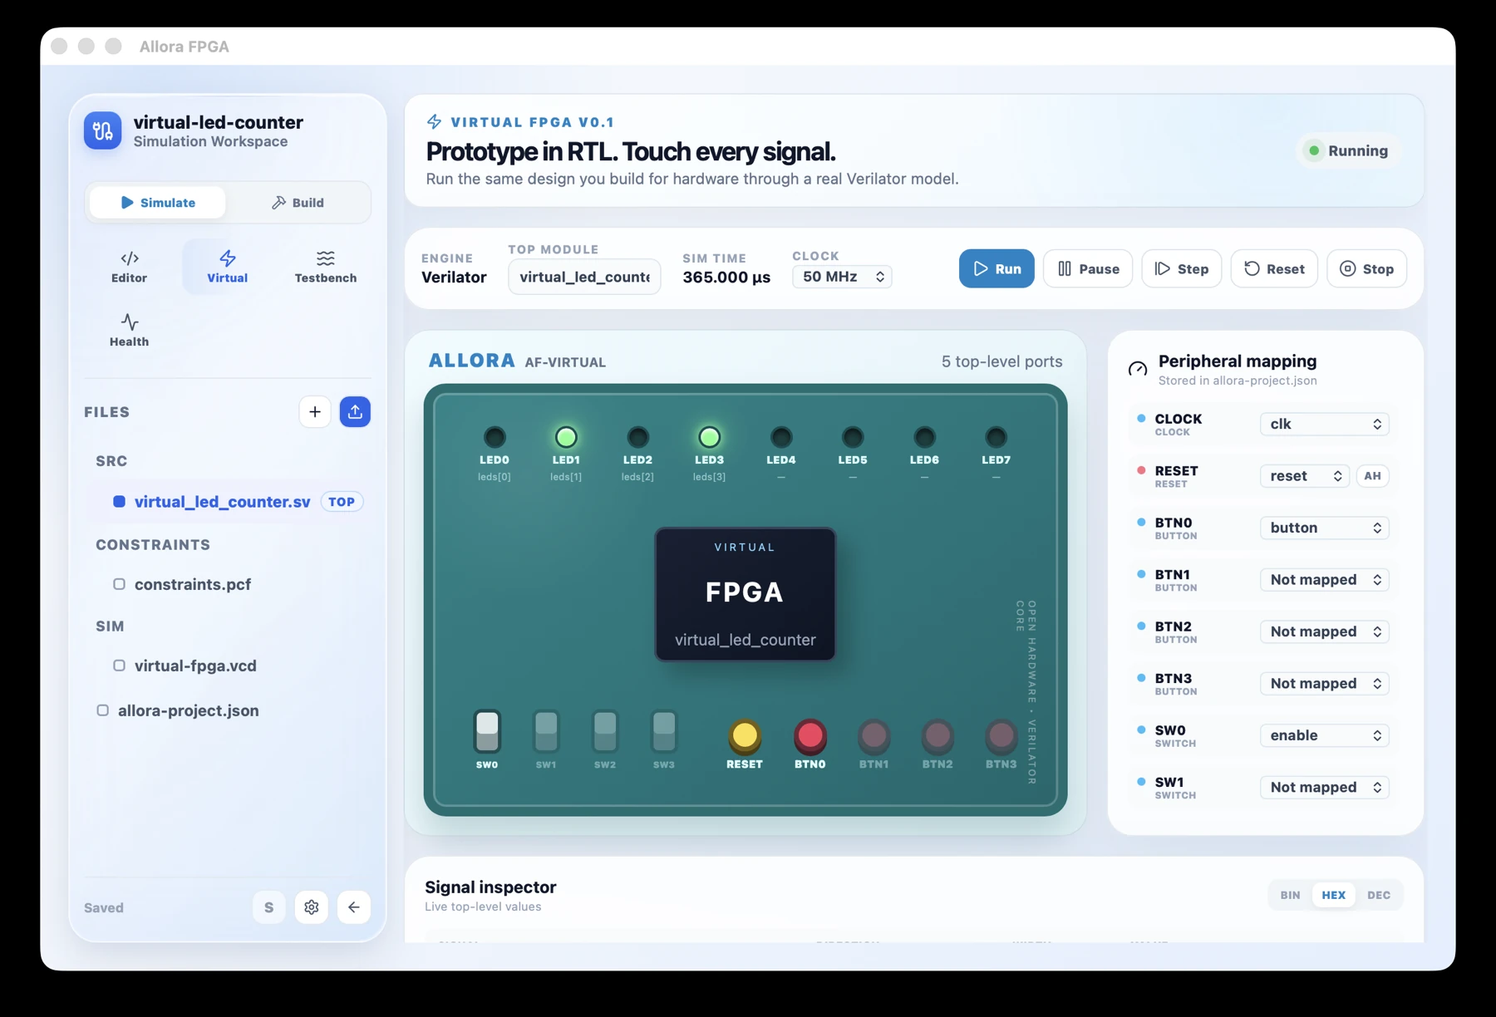Switch to the Build tab
This screenshot has width=1496, height=1017.
(298, 203)
